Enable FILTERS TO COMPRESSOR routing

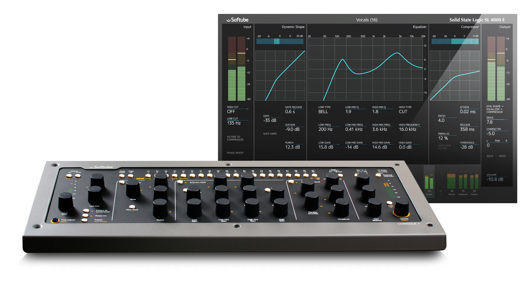pos(235,138)
